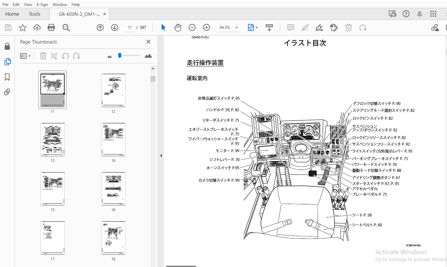Open the E-Sign menu
Viewport: 447px width, 267px height.
[42, 5]
